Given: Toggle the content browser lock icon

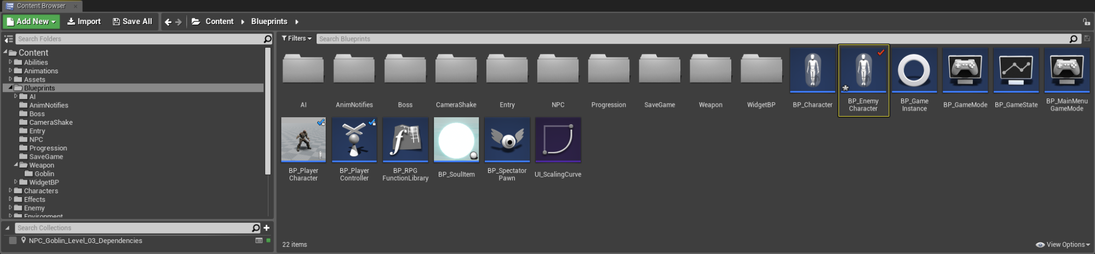Looking at the screenshot, I should [x=1086, y=21].
